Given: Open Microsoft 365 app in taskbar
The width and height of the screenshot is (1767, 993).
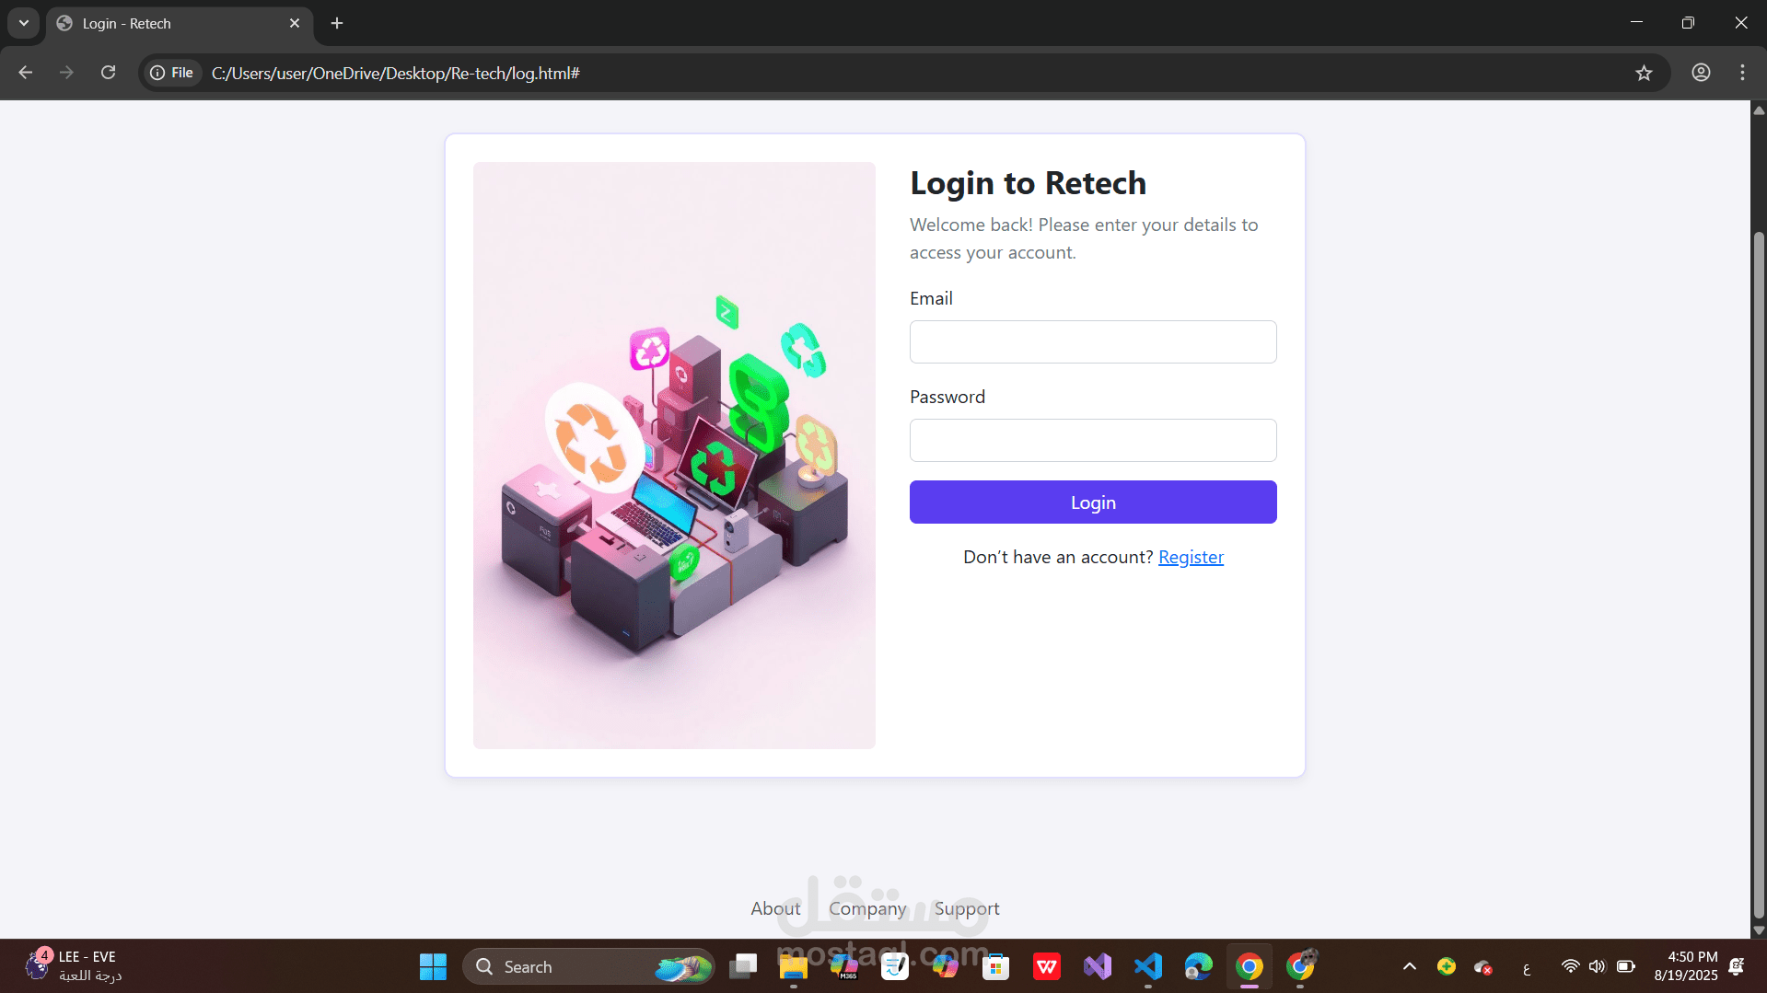Looking at the screenshot, I should (x=843, y=966).
